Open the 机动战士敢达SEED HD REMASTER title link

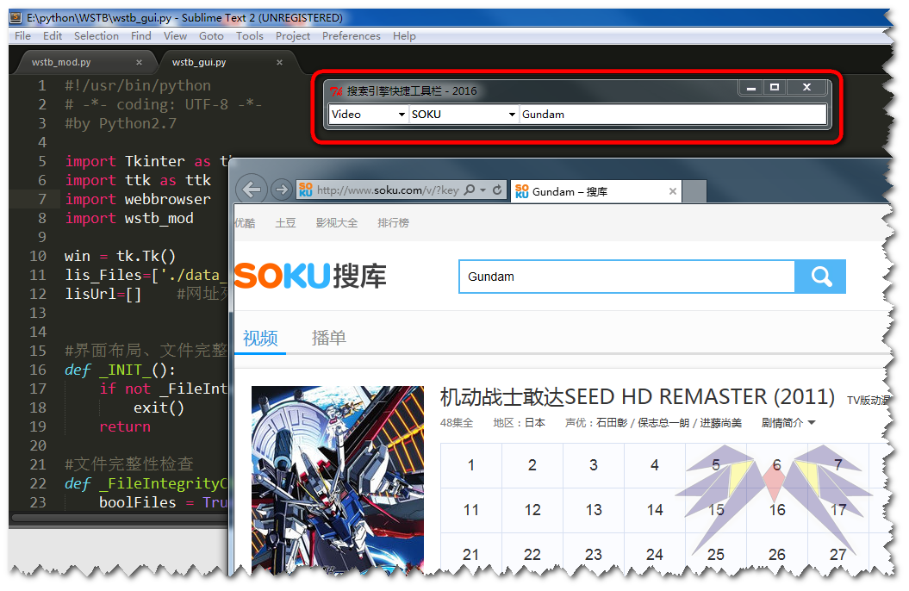(x=637, y=397)
